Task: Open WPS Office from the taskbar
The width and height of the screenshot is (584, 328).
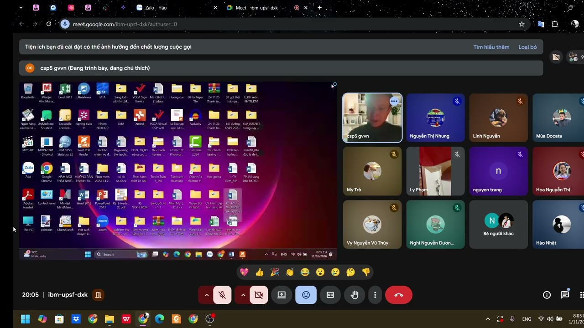Action: click(x=126, y=319)
